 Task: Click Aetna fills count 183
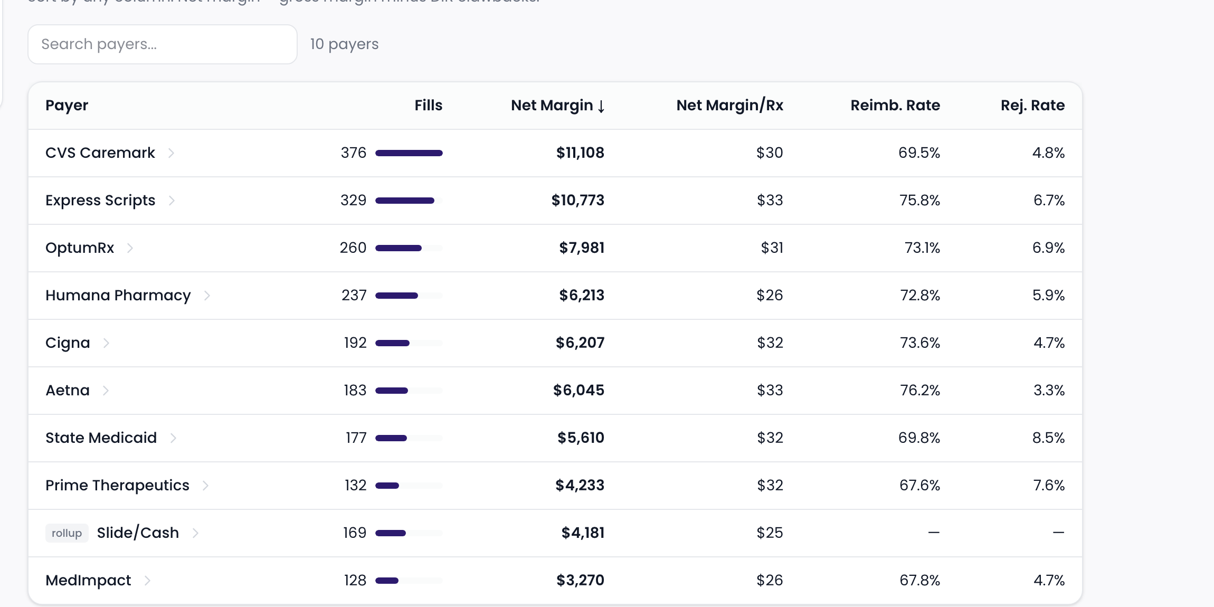click(x=355, y=391)
